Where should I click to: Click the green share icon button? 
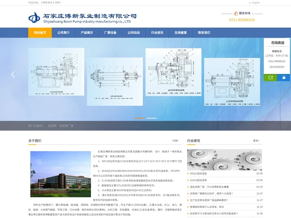[270, 78]
